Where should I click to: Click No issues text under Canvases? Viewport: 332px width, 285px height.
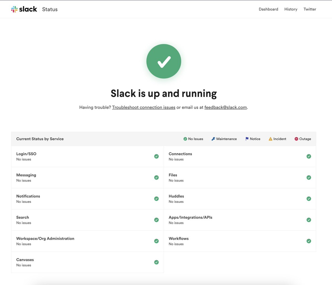[x=24, y=265]
